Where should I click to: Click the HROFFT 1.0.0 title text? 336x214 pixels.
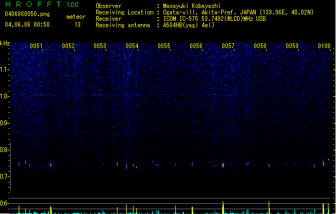tap(42, 4)
